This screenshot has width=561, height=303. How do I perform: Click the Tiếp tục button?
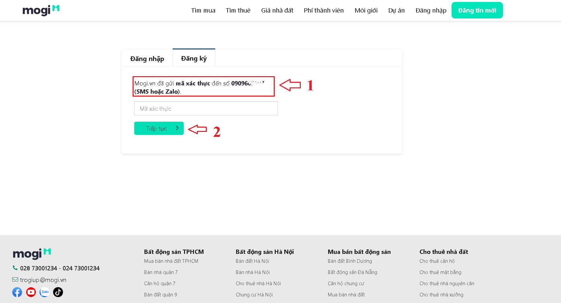[x=159, y=128]
